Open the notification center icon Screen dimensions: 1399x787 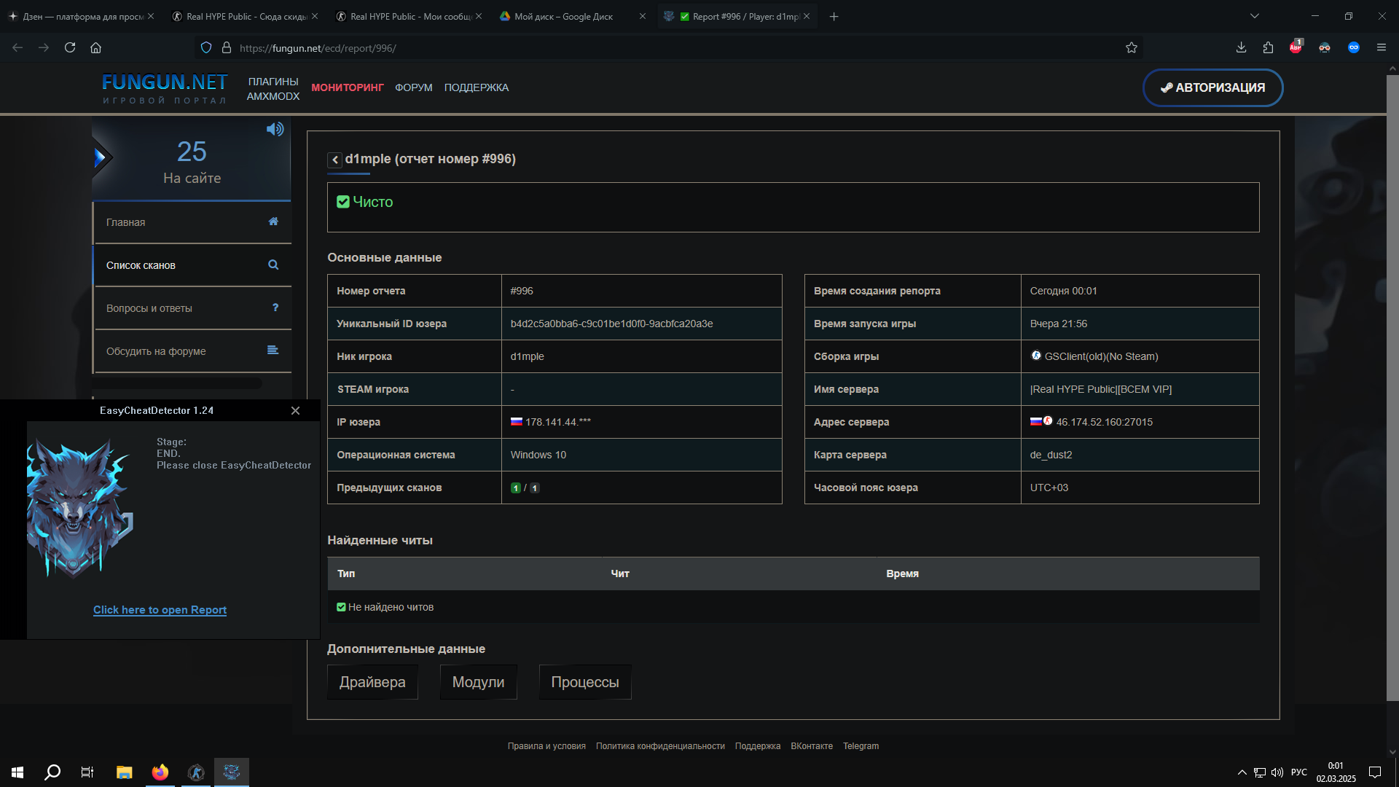[x=1375, y=772]
